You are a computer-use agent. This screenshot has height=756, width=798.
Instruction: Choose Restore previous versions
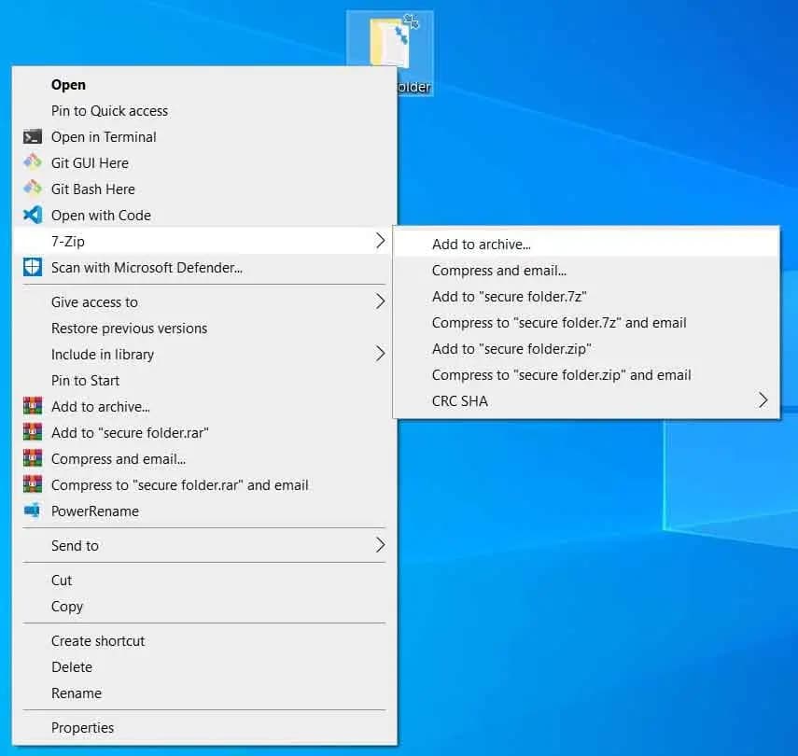[x=203, y=329]
